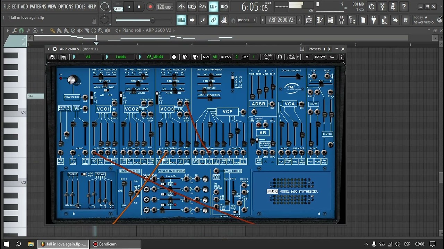Click the manual start button on AR
The width and height of the screenshot is (444, 249).
click(258, 125)
